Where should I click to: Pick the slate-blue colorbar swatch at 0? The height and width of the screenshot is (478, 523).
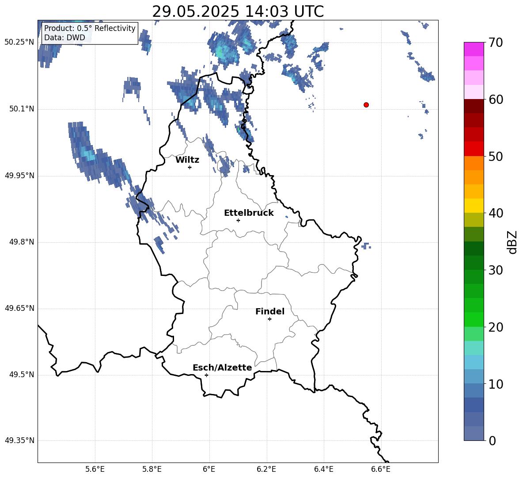pos(474,434)
